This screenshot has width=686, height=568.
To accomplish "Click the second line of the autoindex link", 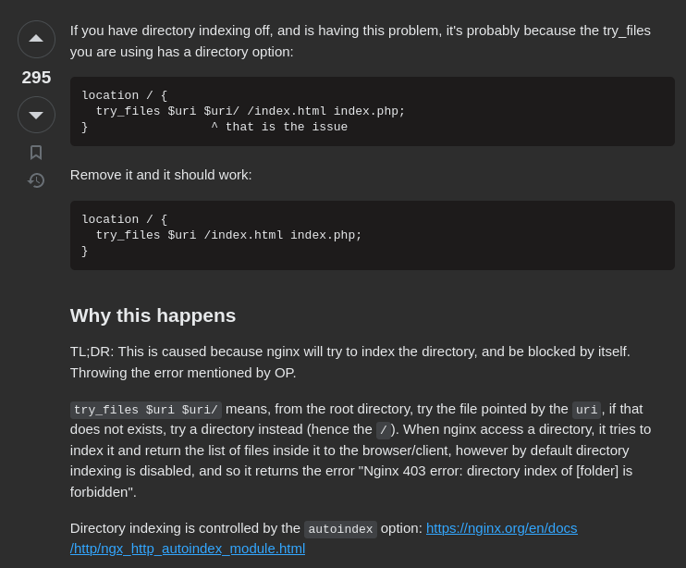I will point(188,549).
